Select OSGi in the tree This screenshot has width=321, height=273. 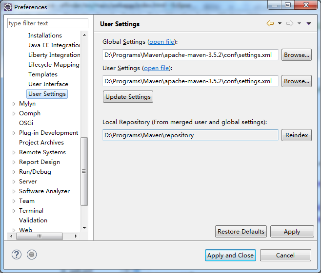click(26, 123)
